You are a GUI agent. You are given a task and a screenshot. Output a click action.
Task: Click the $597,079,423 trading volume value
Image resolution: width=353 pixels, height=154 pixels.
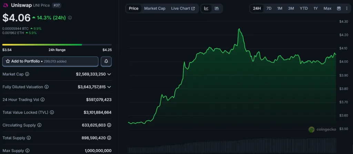click(99, 99)
